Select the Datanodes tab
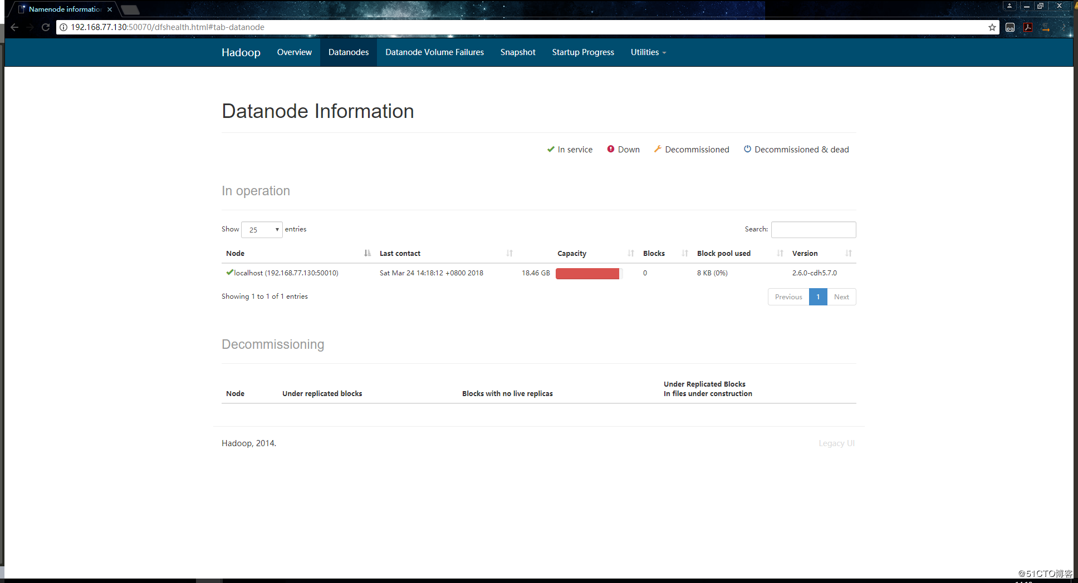This screenshot has width=1078, height=583. (x=349, y=52)
